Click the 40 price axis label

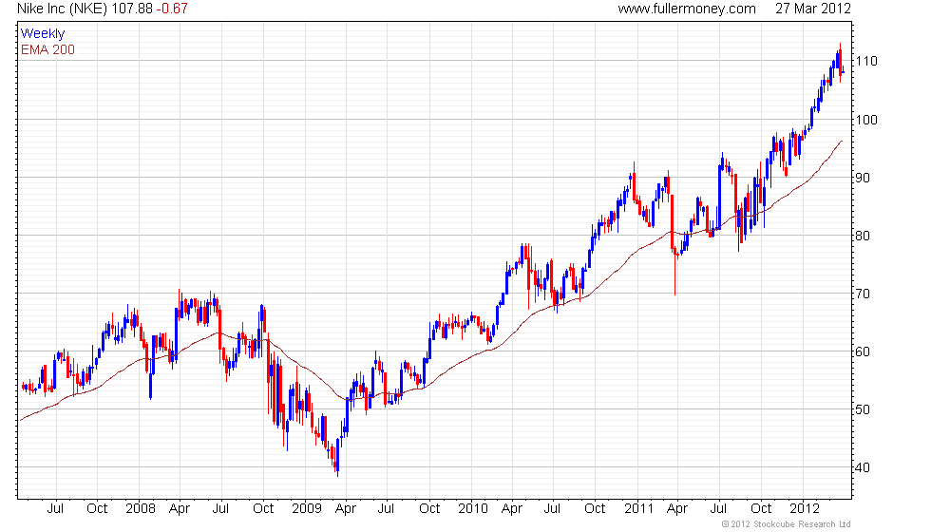[x=863, y=467]
